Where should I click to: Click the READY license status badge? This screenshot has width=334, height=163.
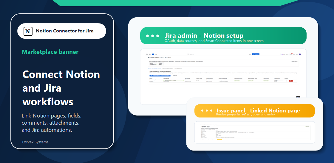161,64
